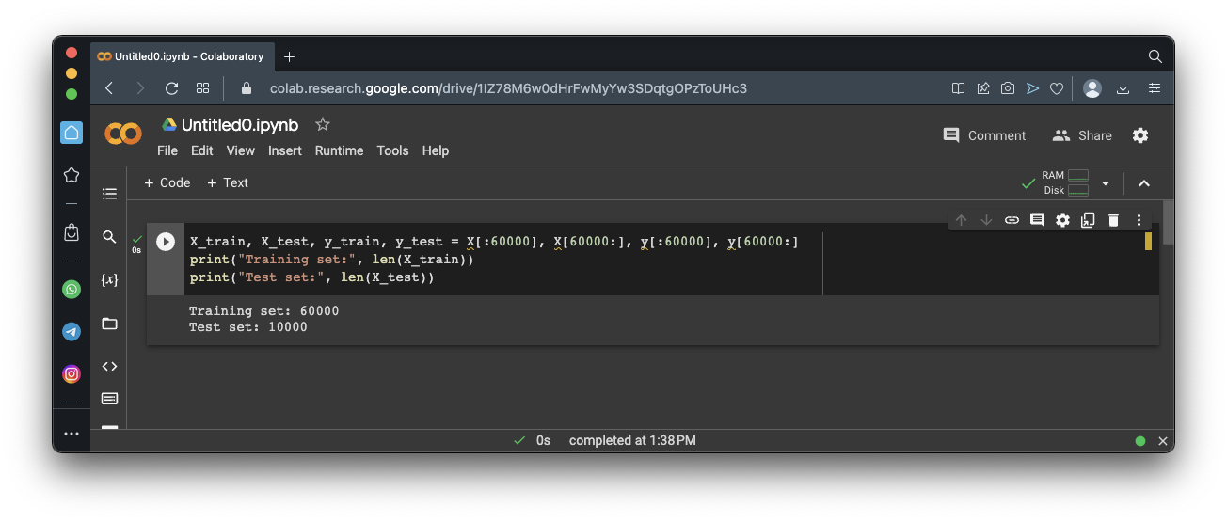Click the notebook vertical scrollbar
Viewport: 1227px width, 522px height.
(1168, 222)
